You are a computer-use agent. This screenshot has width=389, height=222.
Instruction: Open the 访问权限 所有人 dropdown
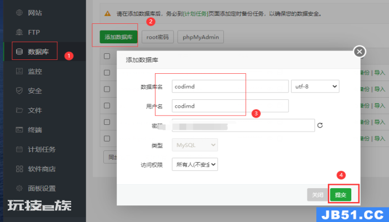[194, 164]
